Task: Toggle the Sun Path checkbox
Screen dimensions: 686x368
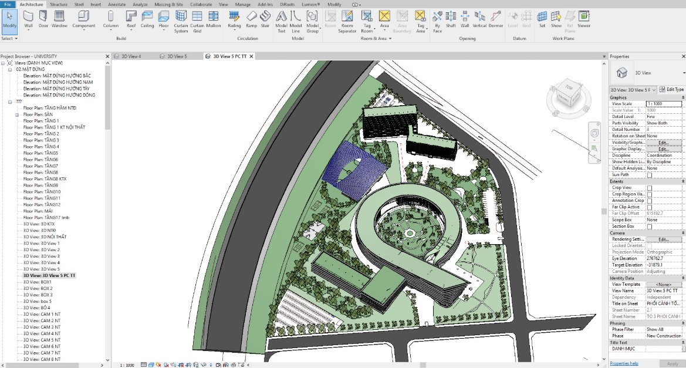Action: click(650, 175)
